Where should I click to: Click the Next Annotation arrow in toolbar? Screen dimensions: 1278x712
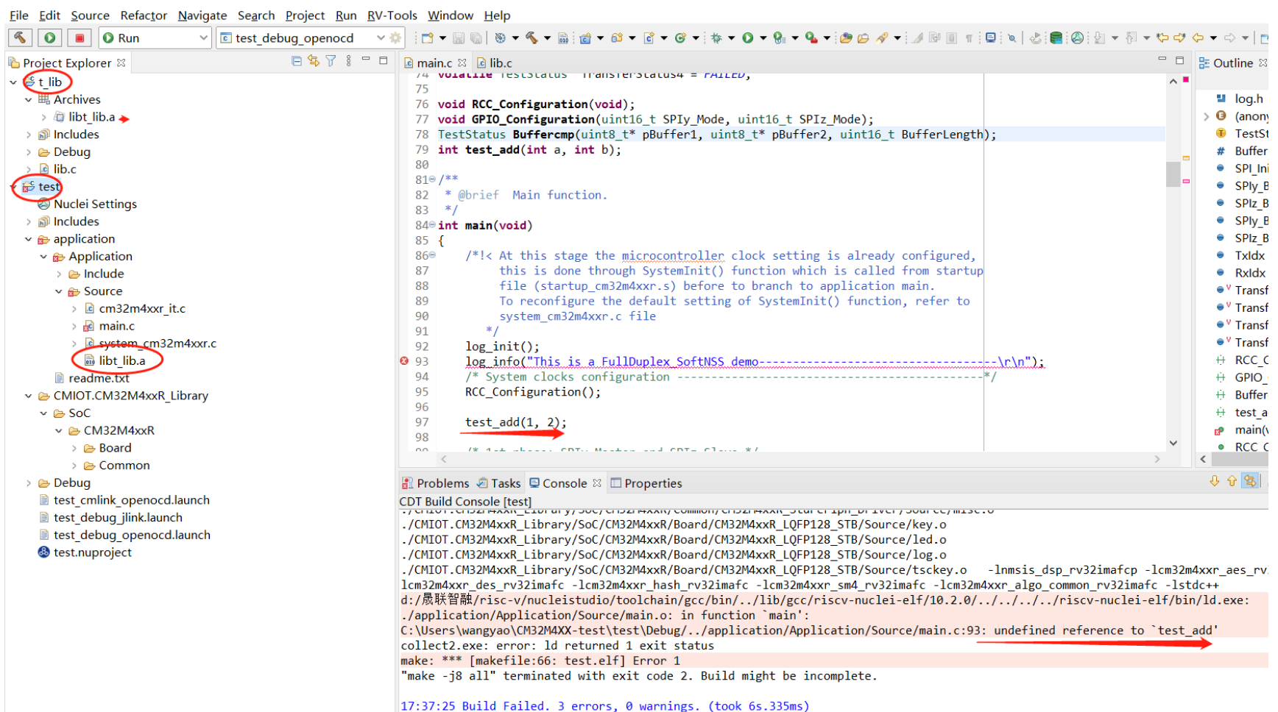click(1100, 38)
